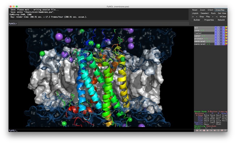
Task: Click the Play movie button
Action: coord(208,17)
